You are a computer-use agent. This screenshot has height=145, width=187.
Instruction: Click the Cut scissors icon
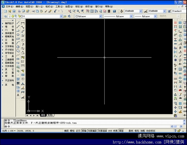point(33,11)
